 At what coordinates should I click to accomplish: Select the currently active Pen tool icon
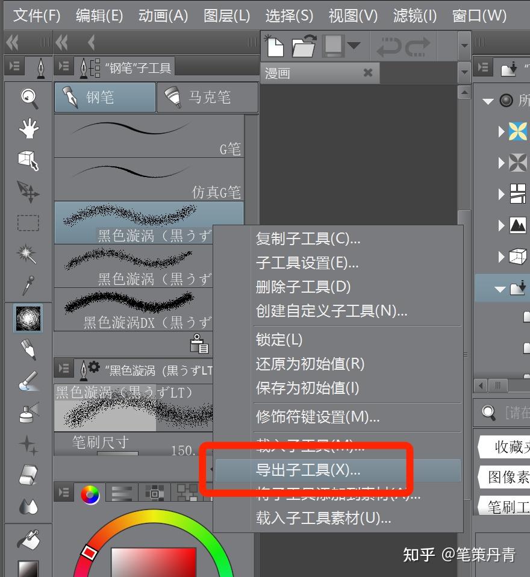coord(27,319)
